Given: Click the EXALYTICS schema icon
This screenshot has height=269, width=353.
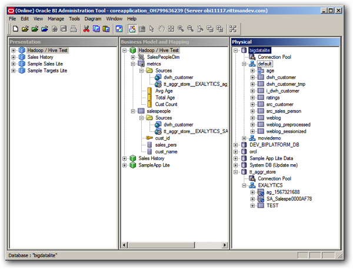Looking at the screenshot, I should point(252,185).
